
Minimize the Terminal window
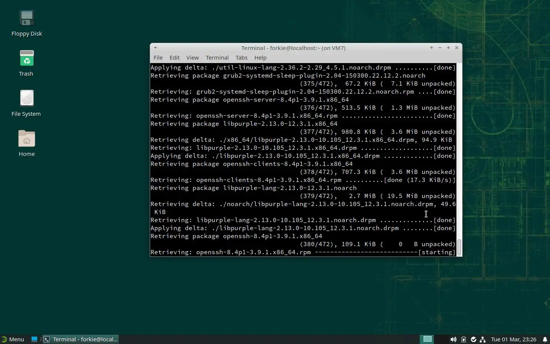440,48
